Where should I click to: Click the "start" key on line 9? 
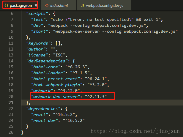coord(40,31)
